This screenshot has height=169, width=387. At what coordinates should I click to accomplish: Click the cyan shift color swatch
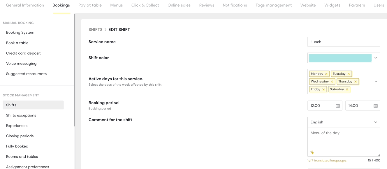pos(340,58)
